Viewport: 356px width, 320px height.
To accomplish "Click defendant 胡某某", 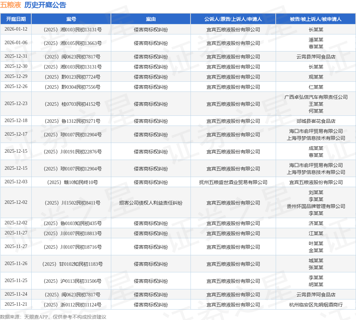I will coord(316,285).
